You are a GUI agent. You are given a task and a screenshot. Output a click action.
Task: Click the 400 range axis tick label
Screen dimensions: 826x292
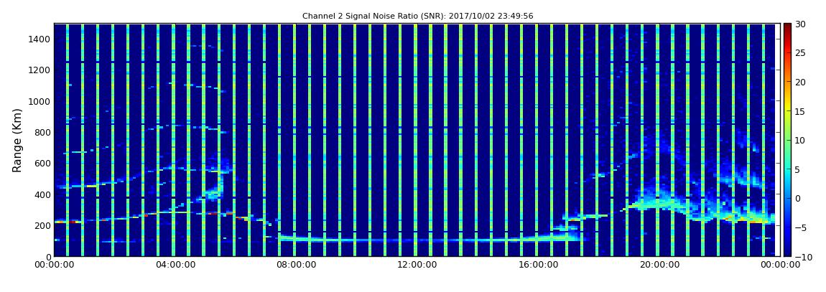[42, 194]
